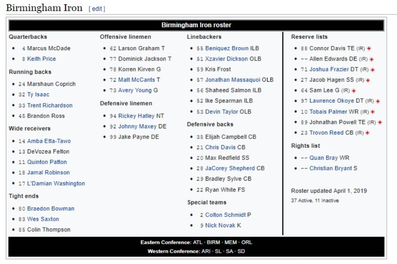
Task: Open guard Avery Young's page
Action: [135, 90]
